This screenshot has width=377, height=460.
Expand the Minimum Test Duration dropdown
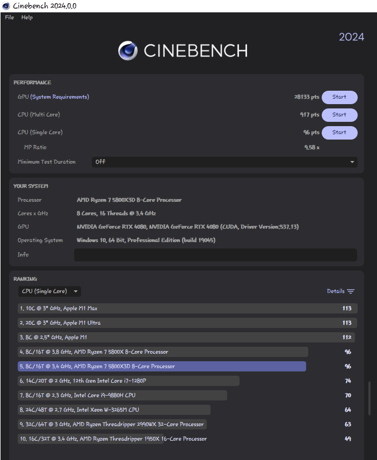pyautogui.click(x=224, y=162)
